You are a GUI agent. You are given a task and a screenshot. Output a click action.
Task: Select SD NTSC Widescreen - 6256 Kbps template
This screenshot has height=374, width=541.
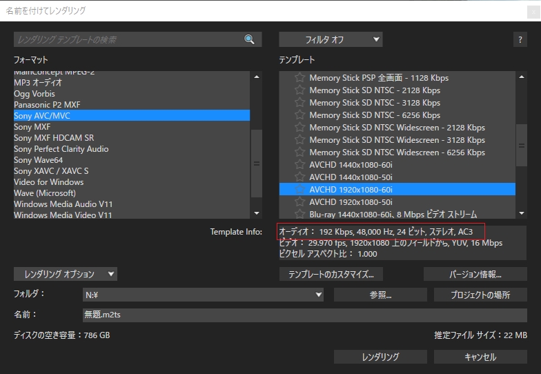(x=397, y=152)
